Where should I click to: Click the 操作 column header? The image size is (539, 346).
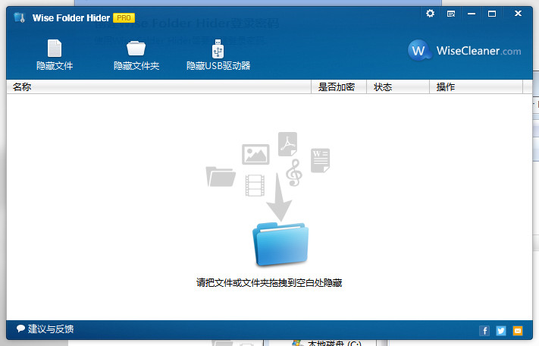pyautogui.click(x=446, y=87)
